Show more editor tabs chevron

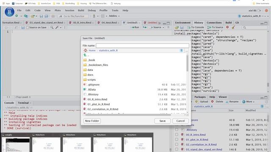(159, 23)
